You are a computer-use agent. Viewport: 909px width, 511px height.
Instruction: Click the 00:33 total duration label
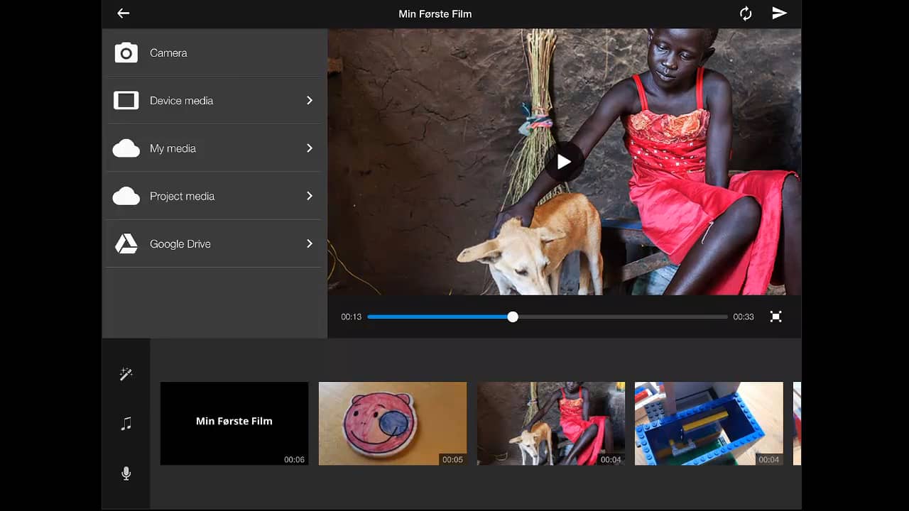click(744, 317)
